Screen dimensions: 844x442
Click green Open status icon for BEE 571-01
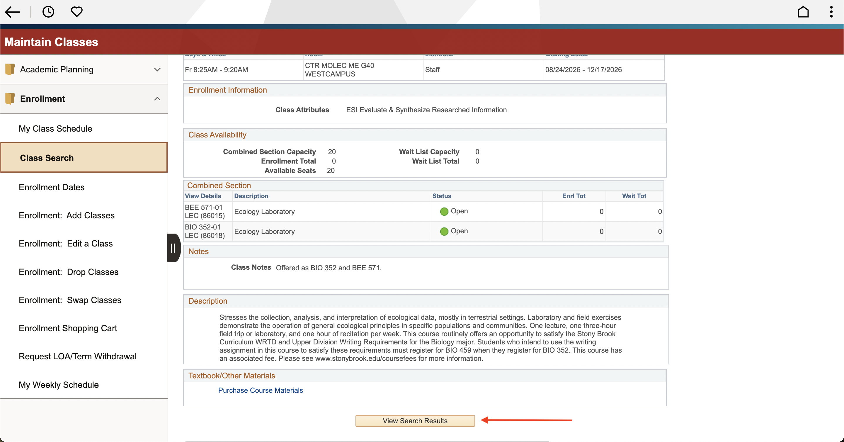point(444,212)
